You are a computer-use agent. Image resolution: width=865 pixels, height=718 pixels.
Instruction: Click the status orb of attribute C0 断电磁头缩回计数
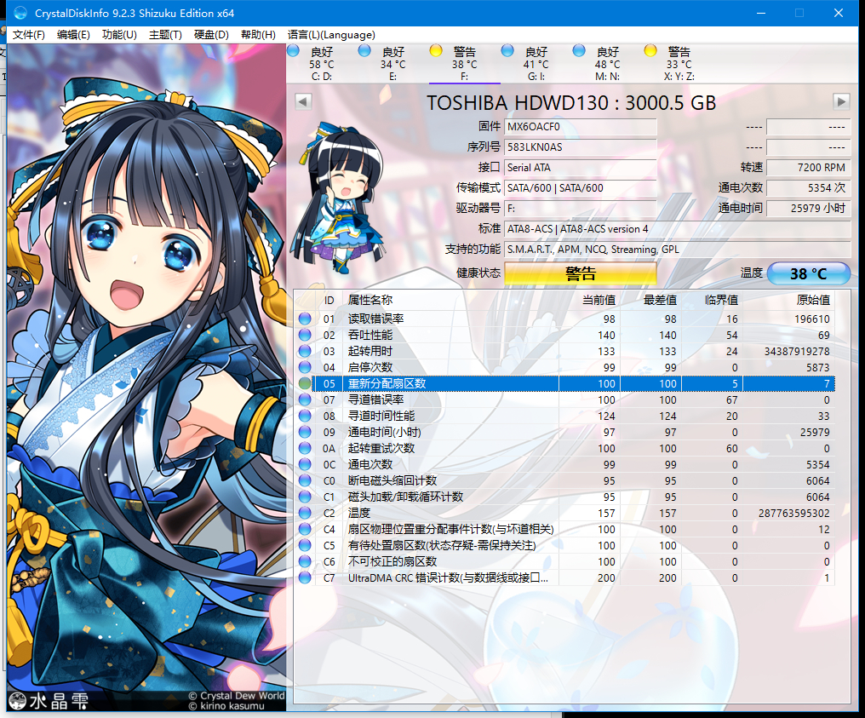click(x=305, y=480)
